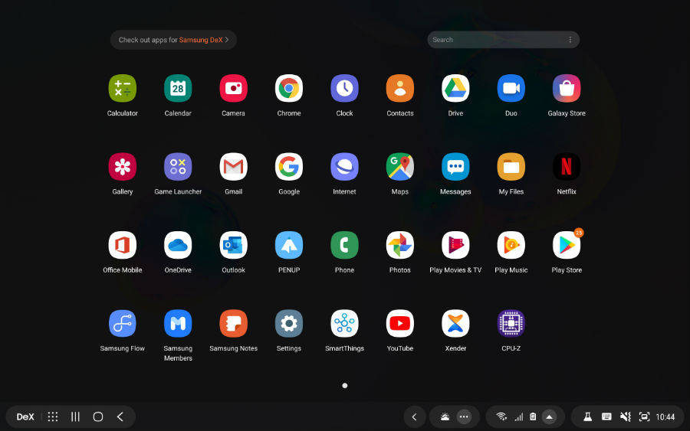690x431 pixels.
Task: Open Play Store with notification badge
Action: (x=567, y=246)
